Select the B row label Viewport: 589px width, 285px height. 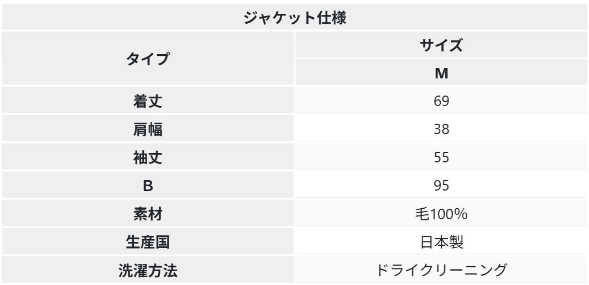coord(147,186)
